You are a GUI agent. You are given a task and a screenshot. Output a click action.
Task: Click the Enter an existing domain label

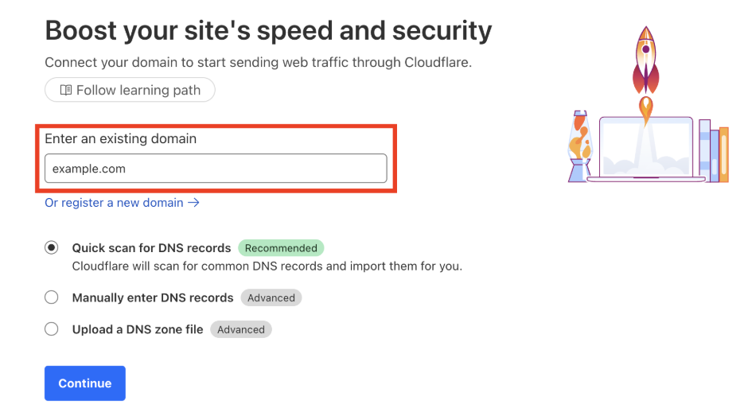[x=120, y=138]
